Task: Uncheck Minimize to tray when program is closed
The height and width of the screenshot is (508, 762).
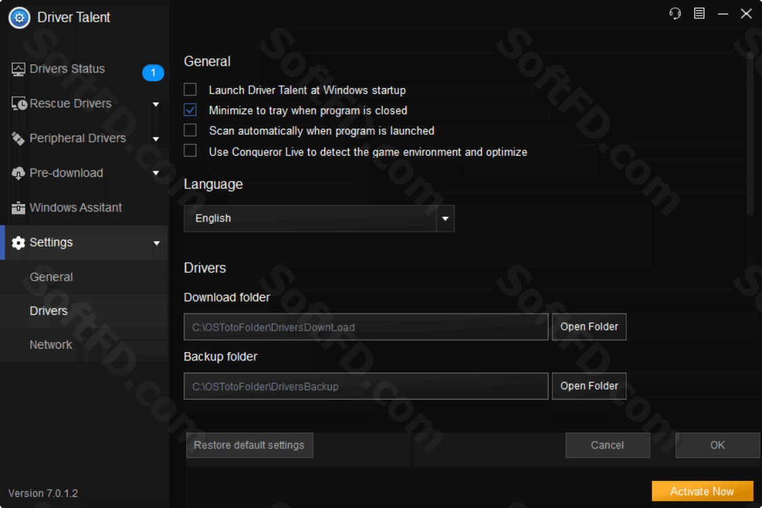Action: (190, 110)
